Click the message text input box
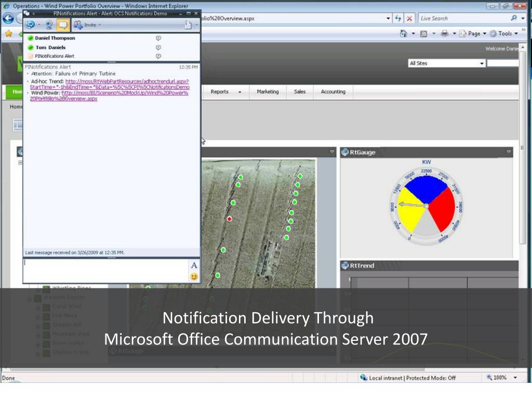The image size is (532, 399). (x=106, y=271)
